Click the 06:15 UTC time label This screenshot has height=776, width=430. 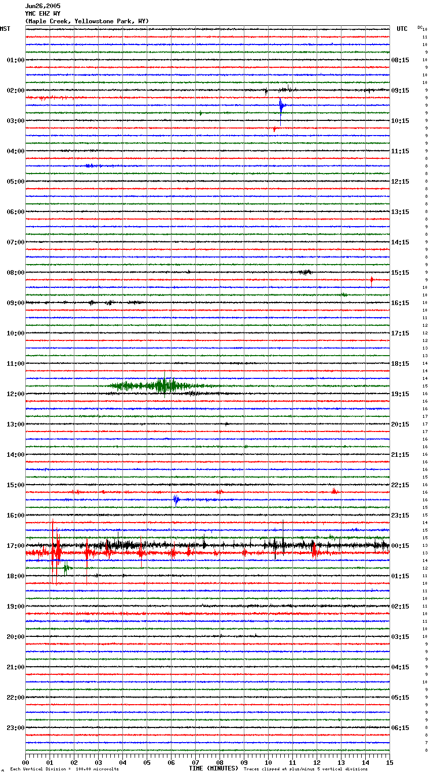click(x=400, y=728)
